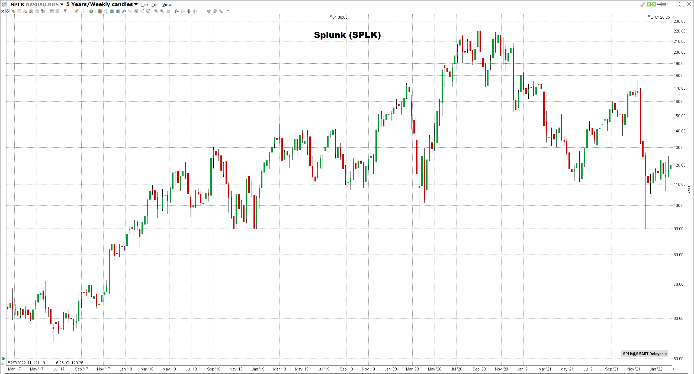The image size is (694, 374).
Task: Click the small arrow at time axis end
Action: tap(673, 369)
